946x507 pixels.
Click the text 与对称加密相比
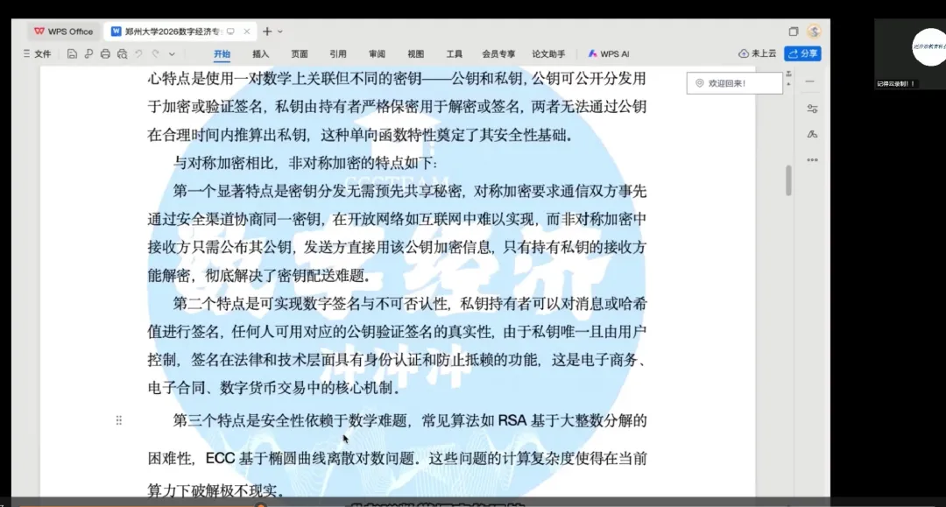224,163
